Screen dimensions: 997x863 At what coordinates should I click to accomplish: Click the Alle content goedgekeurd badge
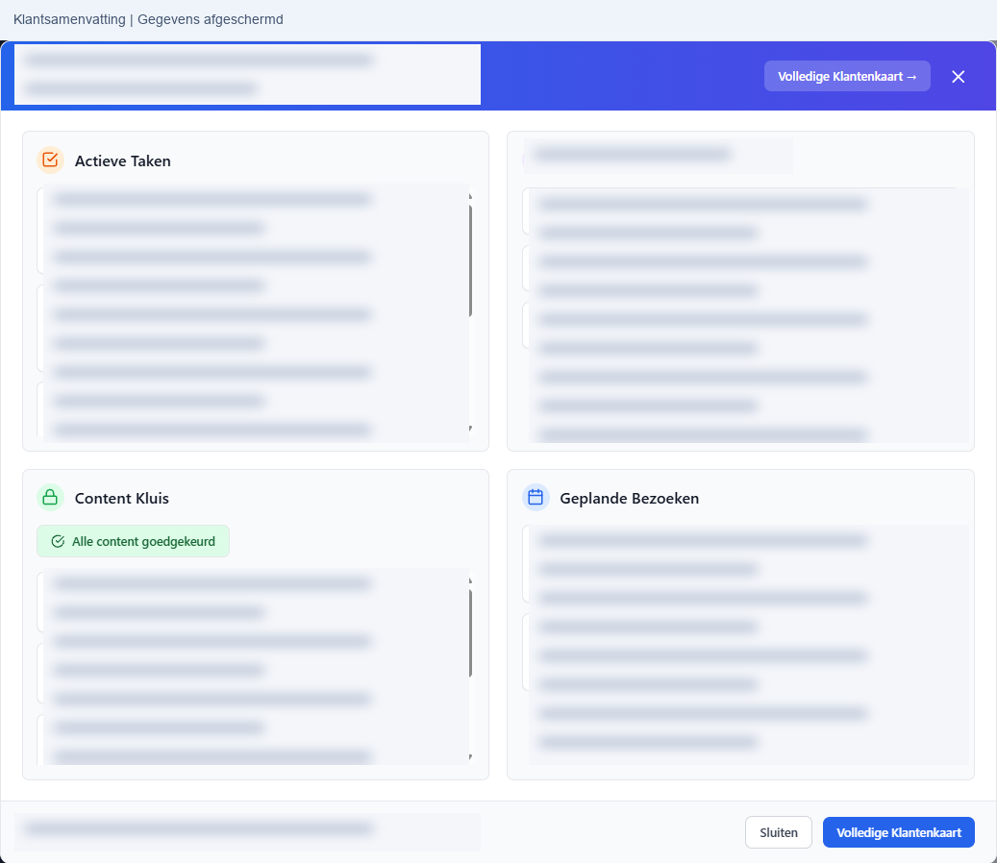click(133, 541)
